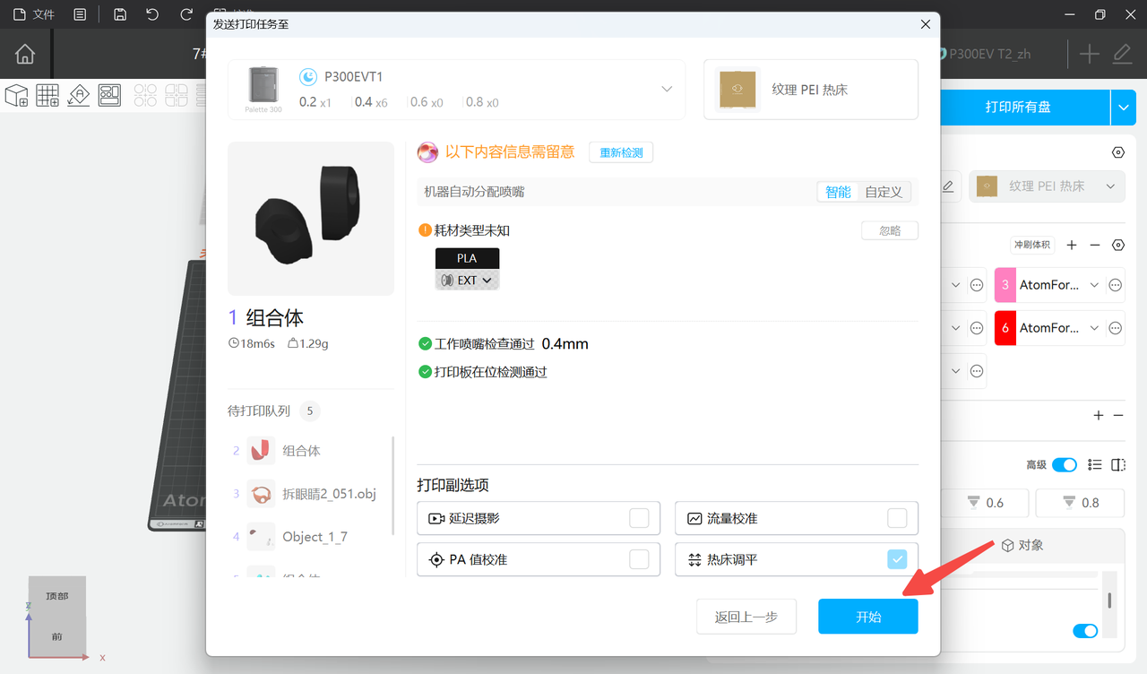1147x674 pixels.
Task: Redo the last action
Action: 185,14
